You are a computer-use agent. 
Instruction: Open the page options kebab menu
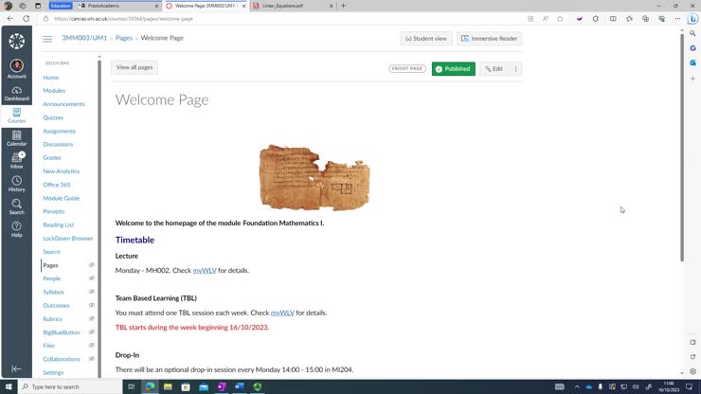(516, 69)
